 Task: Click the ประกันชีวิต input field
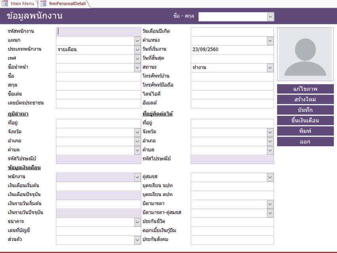click(232, 222)
